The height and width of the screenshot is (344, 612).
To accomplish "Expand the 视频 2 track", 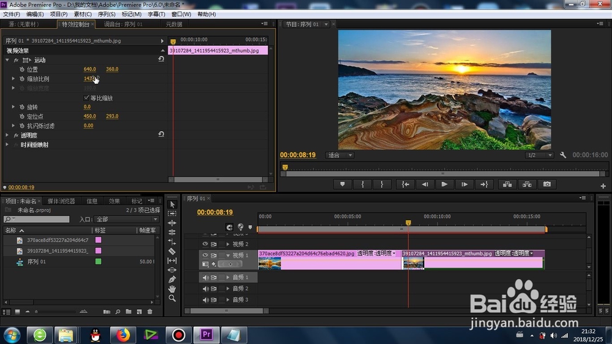I will pos(228,244).
